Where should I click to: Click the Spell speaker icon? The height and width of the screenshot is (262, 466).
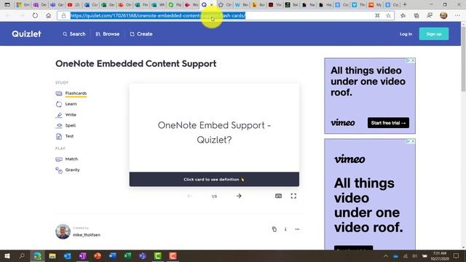pyautogui.click(x=59, y=125)
